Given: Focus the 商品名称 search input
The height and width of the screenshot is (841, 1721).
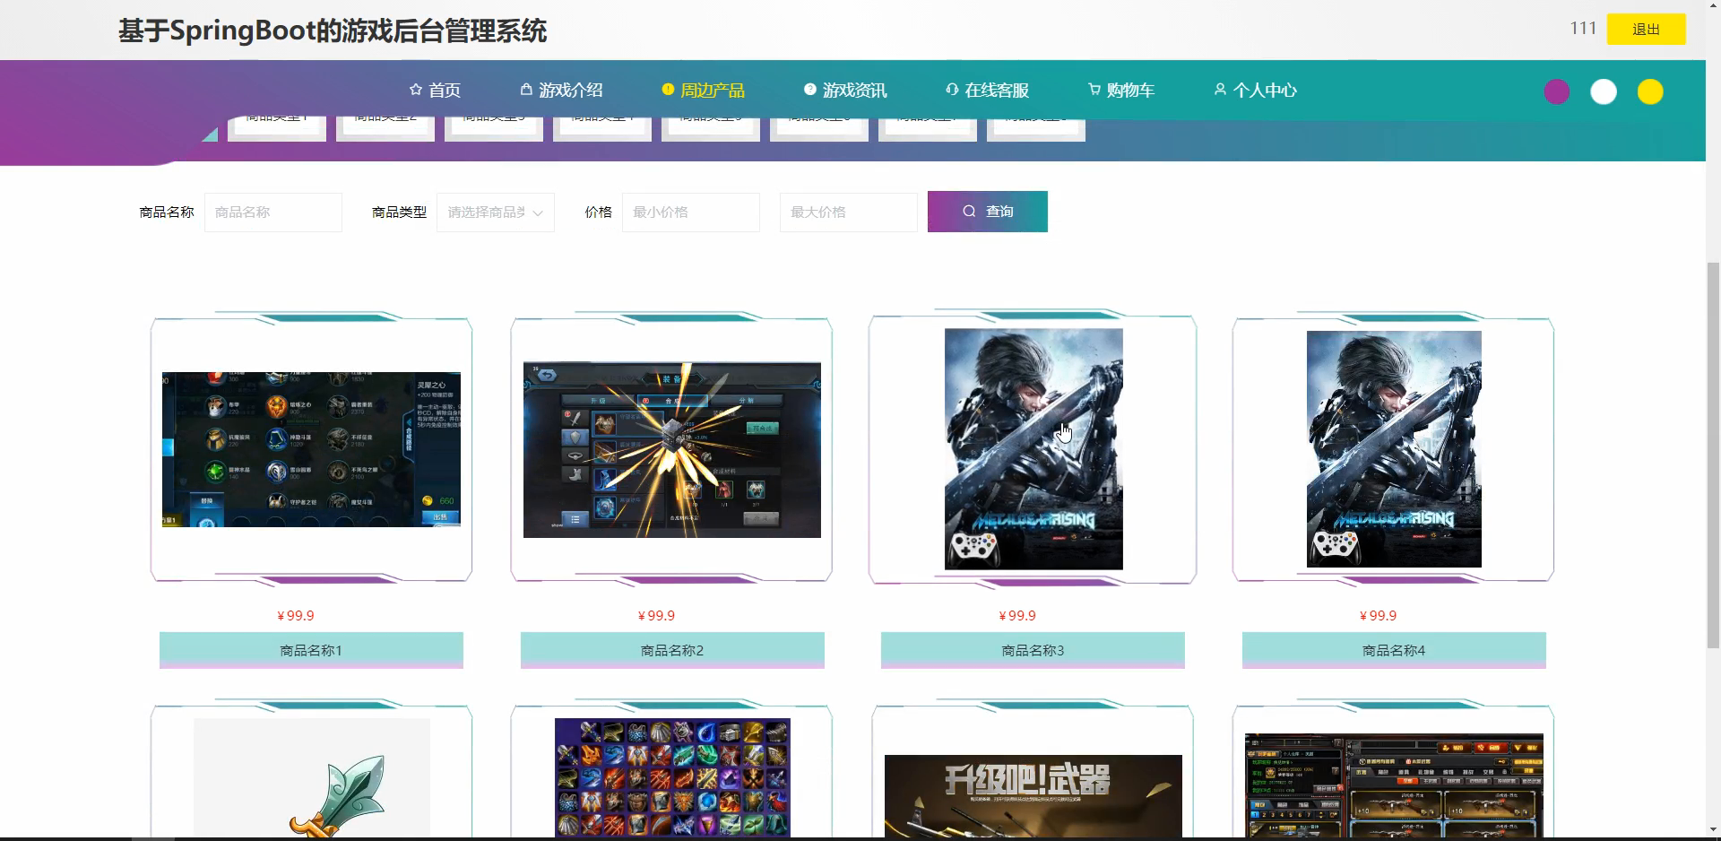Looking at the screenshot, I should pyautogui.click(x=273, y=212).
